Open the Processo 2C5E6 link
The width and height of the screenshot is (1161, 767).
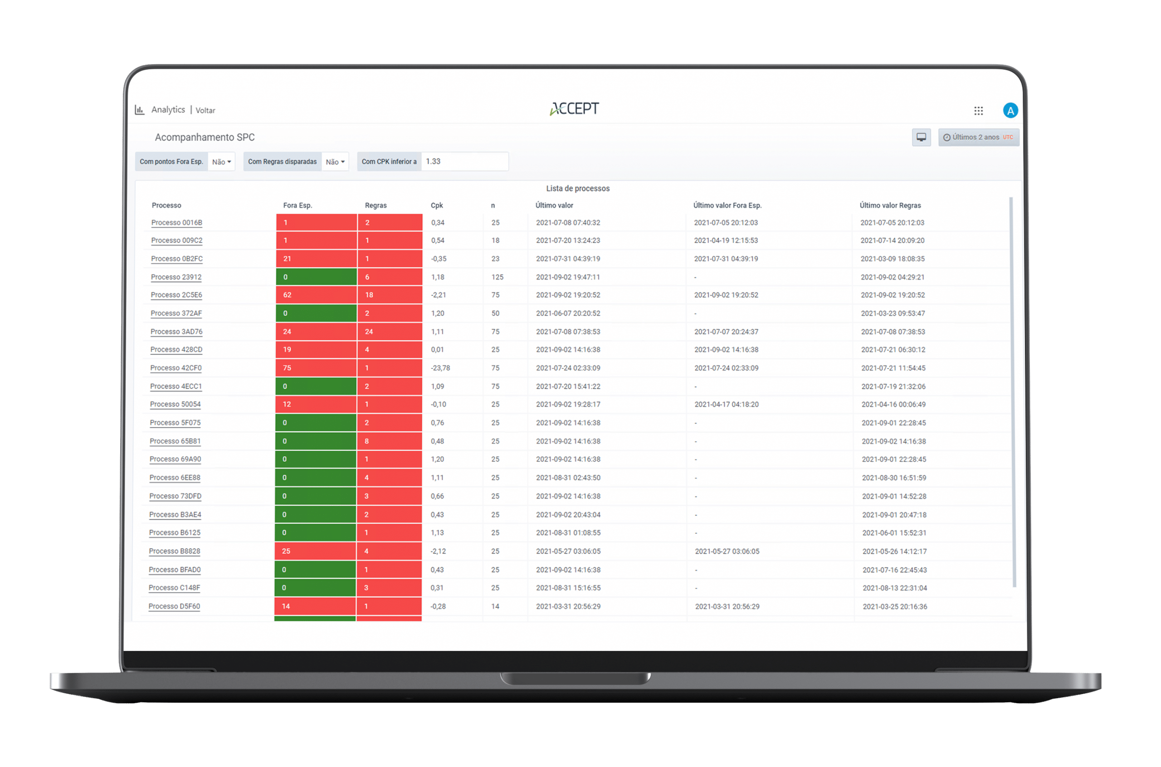[176, 295]
